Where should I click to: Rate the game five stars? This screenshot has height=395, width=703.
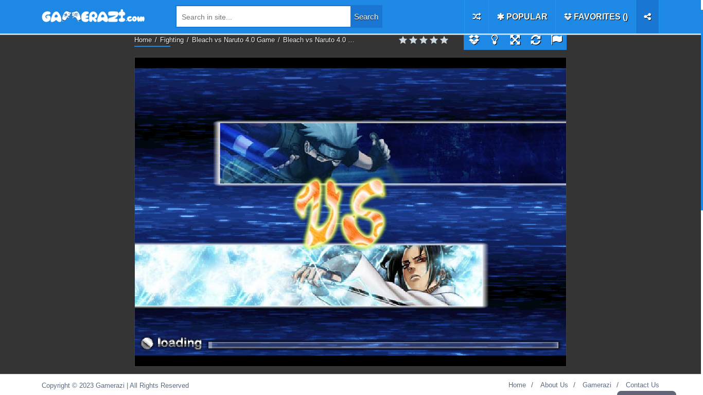[x=444, y=40]
